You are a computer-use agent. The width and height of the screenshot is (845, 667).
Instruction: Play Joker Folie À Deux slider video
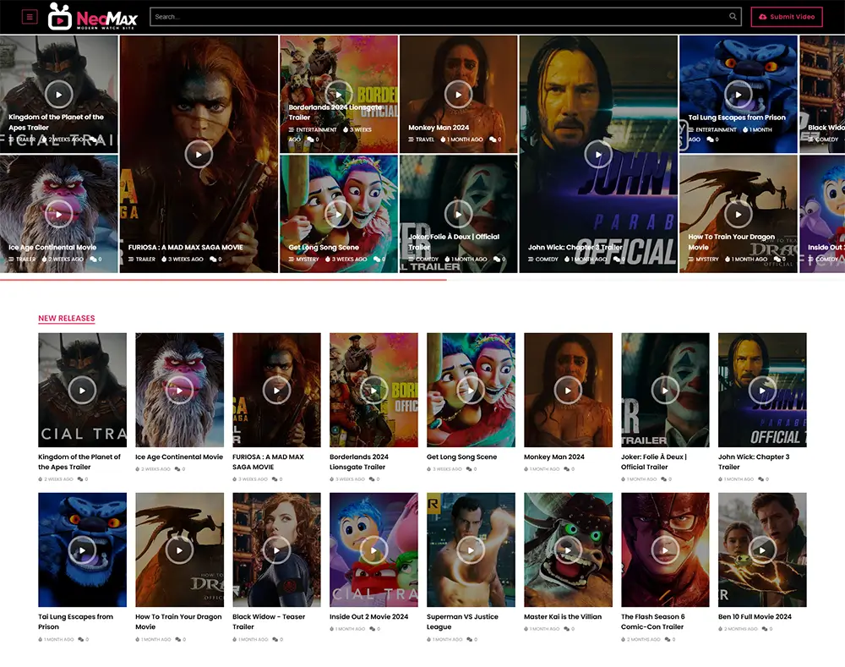[x=458, y=214]
